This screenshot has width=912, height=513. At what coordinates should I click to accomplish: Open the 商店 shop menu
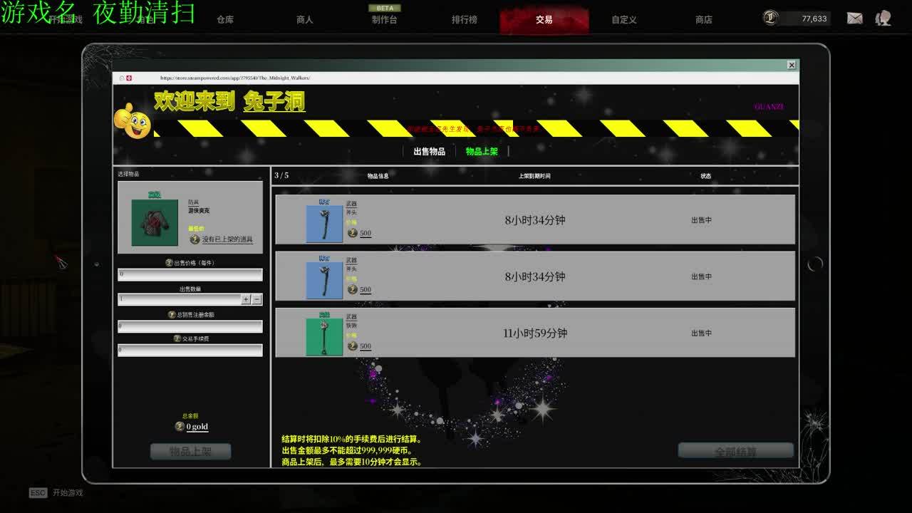pyautogui.click(x=704, y=20)
